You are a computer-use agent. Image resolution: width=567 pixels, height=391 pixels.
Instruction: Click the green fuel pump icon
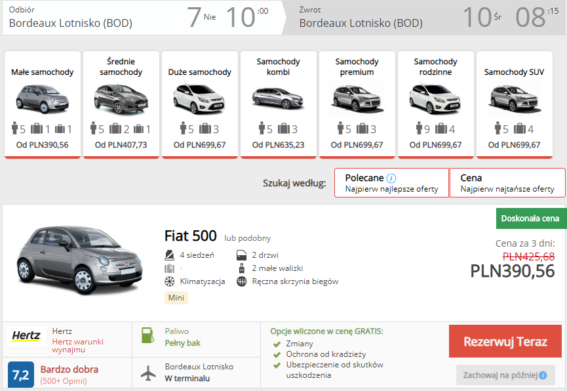(147, 335)
